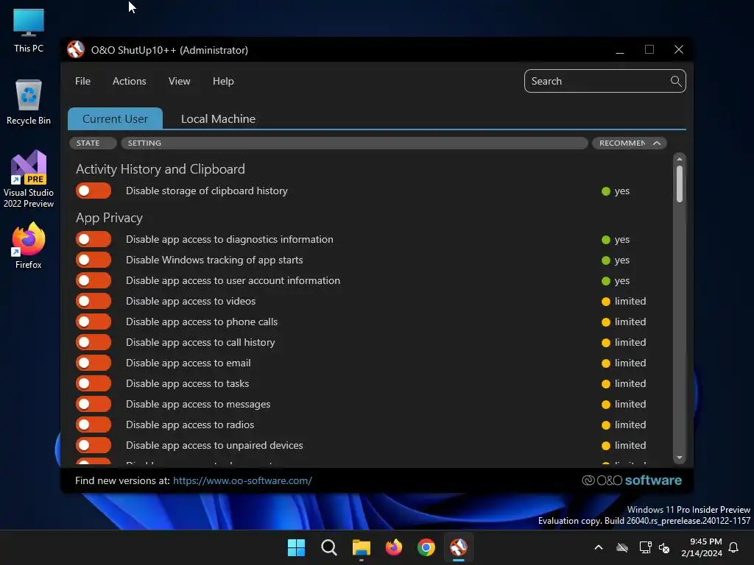Select Visual Studio 2022 Preview shortcut
The height and width of the screenshot is (565, 754).
tap(29, 180)
